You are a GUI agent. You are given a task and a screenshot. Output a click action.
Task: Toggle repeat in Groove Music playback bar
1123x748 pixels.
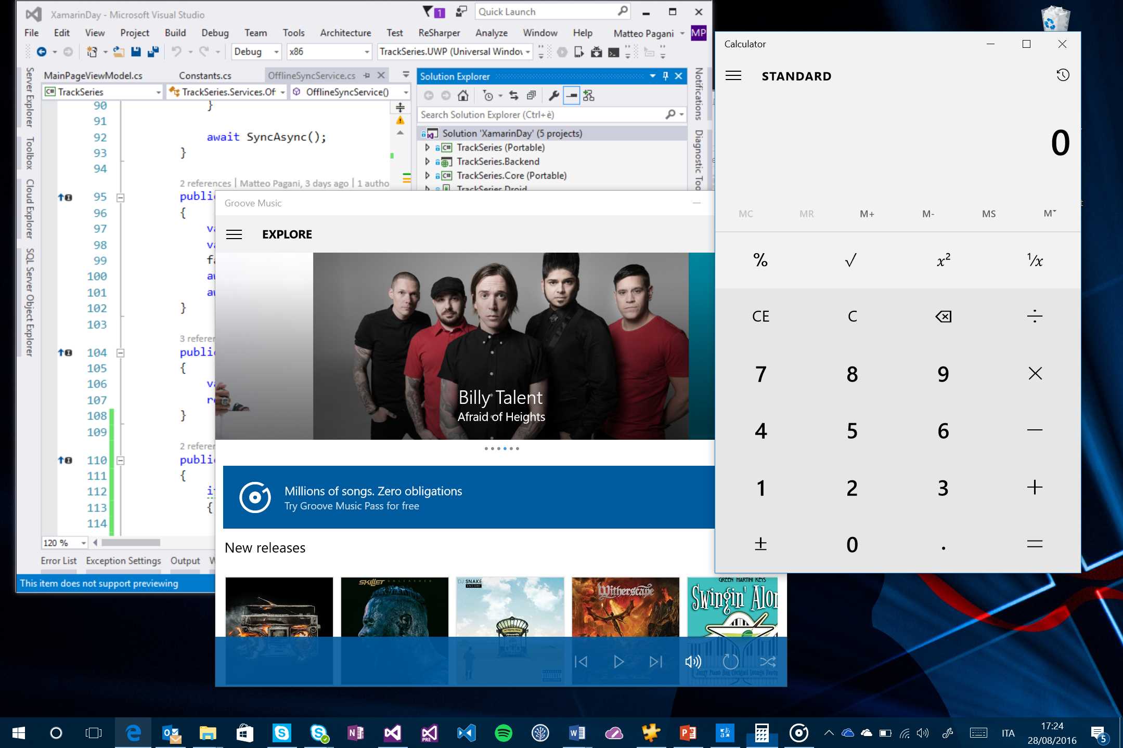tap(730, 661)
